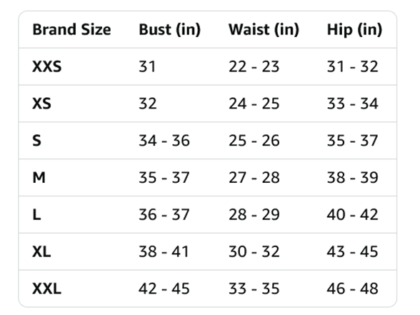The width and height of the screenshot is (420, 315).
Task: Select the XL size row label
Action: tap(41, 251)
